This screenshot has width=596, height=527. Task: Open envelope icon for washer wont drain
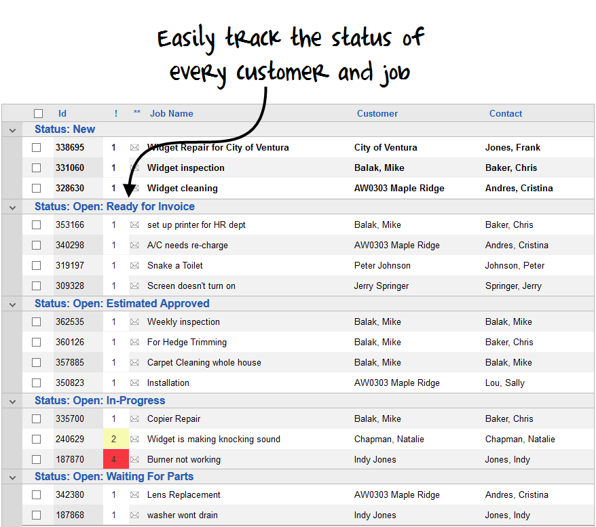pos(134,515)
